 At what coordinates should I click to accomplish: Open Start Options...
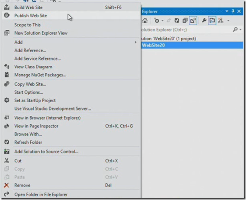[x=70, y=92]
